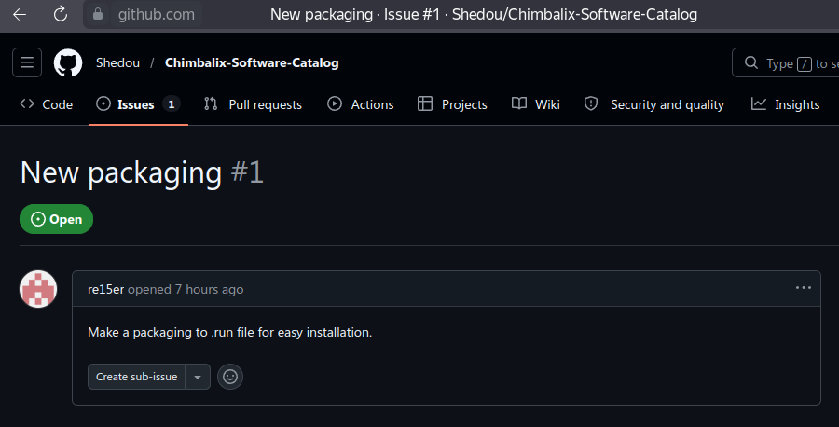Screen dimensions: 839x427
Task: Select the Security and quality tab
Action: (653, 104)
